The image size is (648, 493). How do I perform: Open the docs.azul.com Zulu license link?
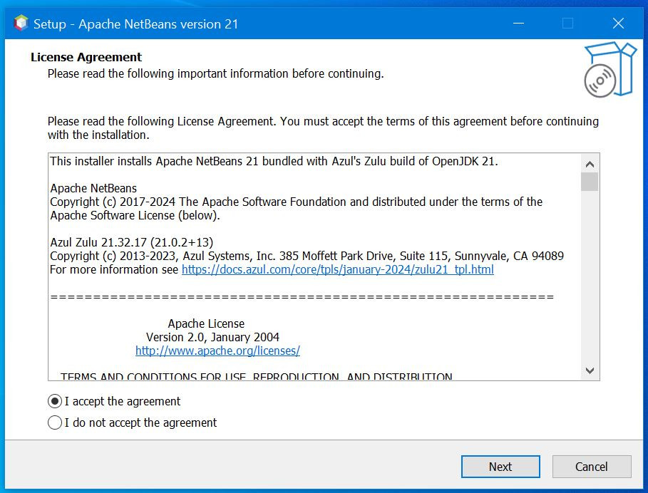(x=337, y=269)
